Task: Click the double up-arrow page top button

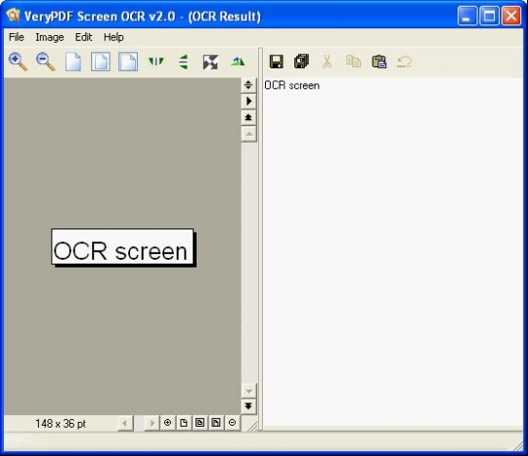Action: click(x=248, y=117)
